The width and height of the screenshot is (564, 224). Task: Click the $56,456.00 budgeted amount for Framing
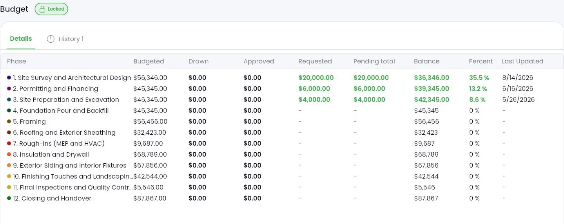coord(151,121)
